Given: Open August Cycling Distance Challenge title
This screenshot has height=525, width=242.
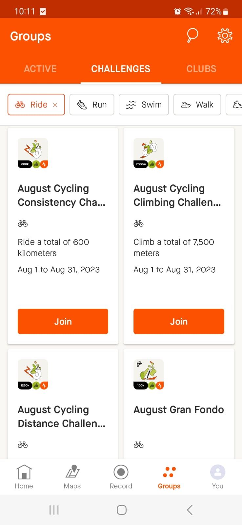Looking at the screenshot, I should [x=62, y=416].
